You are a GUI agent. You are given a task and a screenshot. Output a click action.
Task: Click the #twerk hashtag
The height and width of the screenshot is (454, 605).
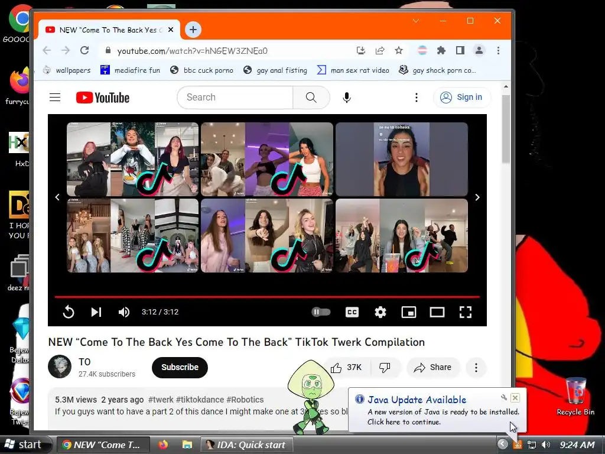161,400
